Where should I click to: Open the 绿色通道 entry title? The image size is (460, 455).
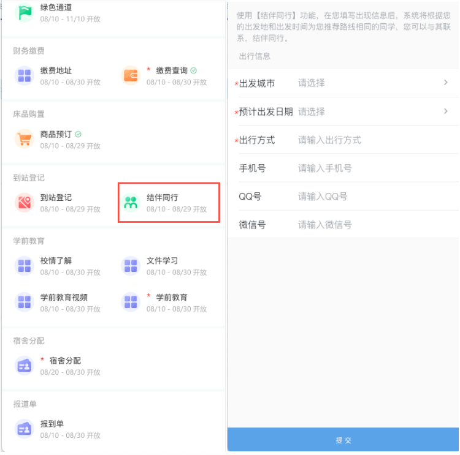[x=56, y=7]
